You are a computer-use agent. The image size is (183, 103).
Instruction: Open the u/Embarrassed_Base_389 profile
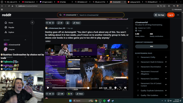tap(57, 28)
